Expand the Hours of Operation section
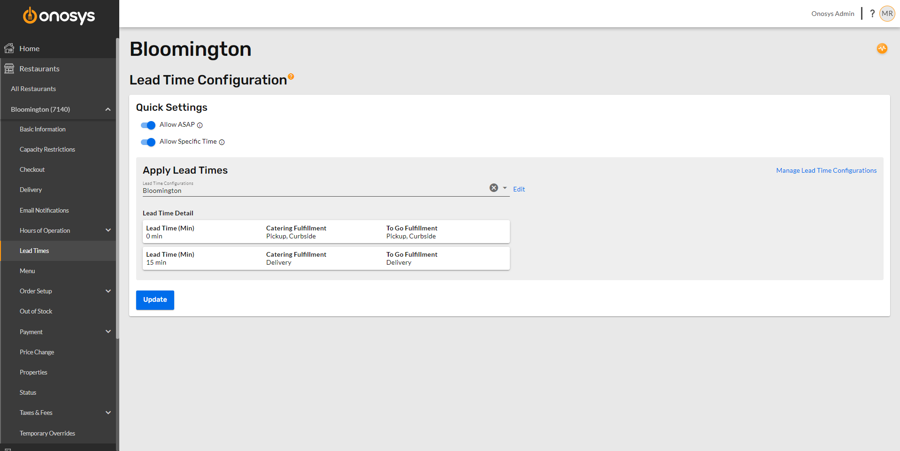This screenshot has width=900, height=451. (x=44, y=230)
